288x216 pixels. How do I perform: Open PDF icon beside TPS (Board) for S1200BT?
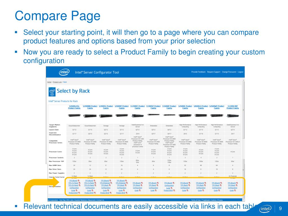142,183
